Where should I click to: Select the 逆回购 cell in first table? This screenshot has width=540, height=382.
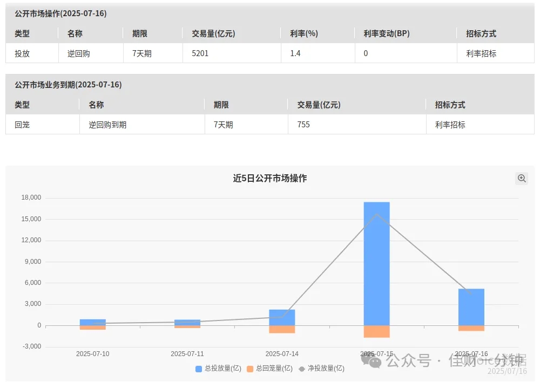79,53
